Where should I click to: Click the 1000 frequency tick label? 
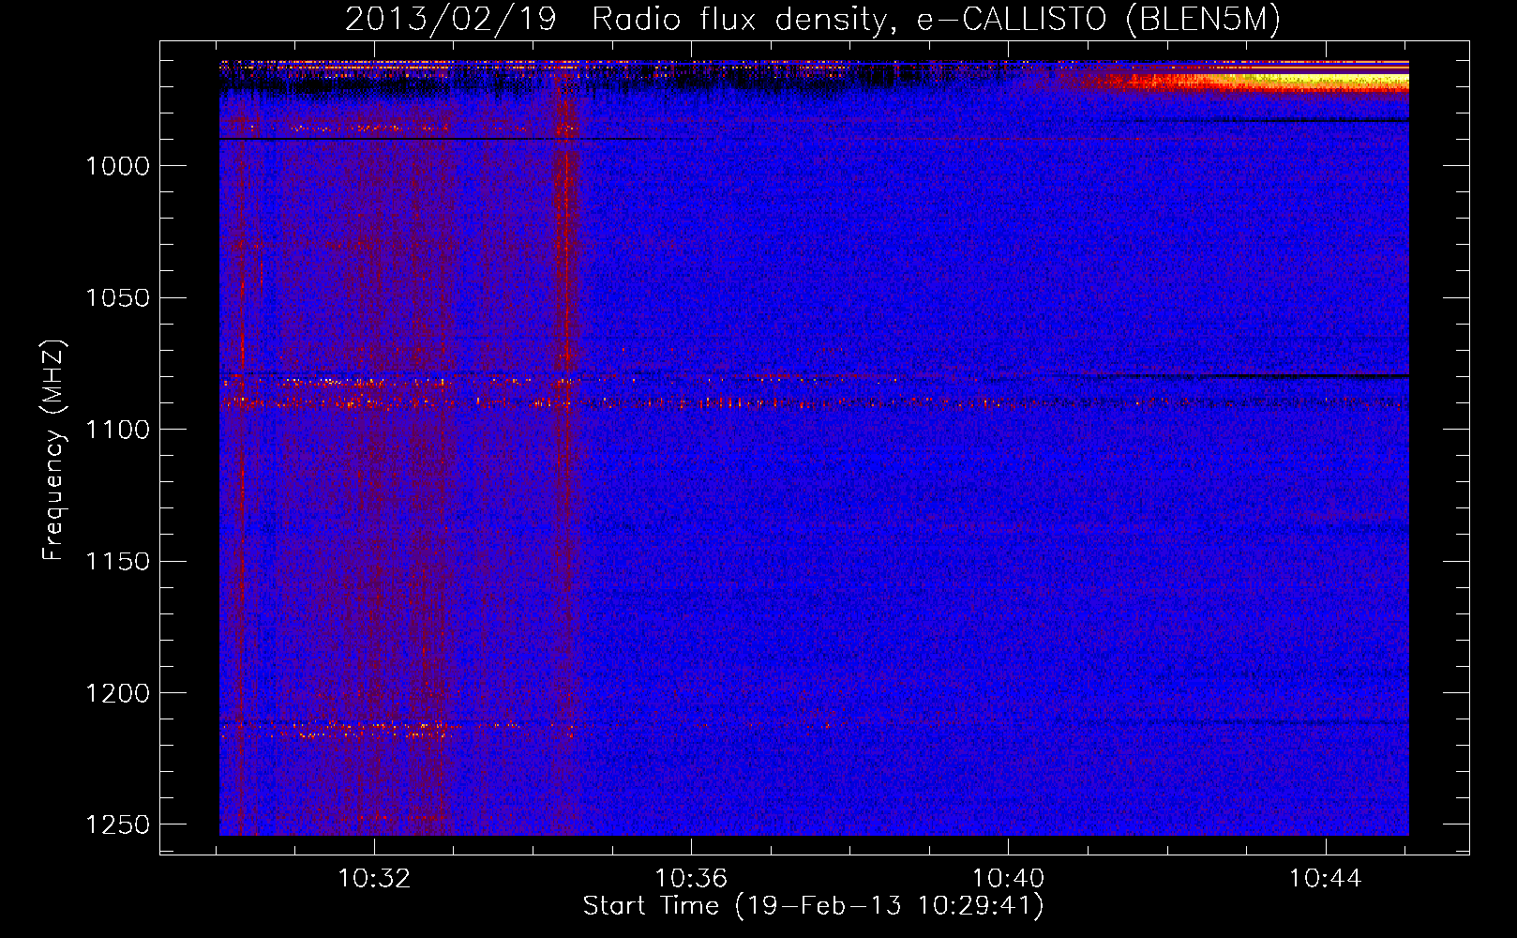pyautogui.click(x=117, y=167)
